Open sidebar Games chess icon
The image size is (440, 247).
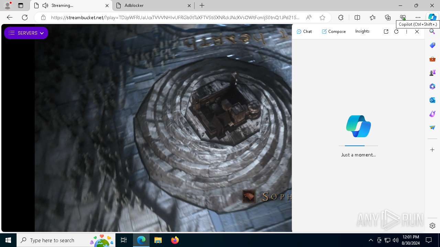click(432, 73)
